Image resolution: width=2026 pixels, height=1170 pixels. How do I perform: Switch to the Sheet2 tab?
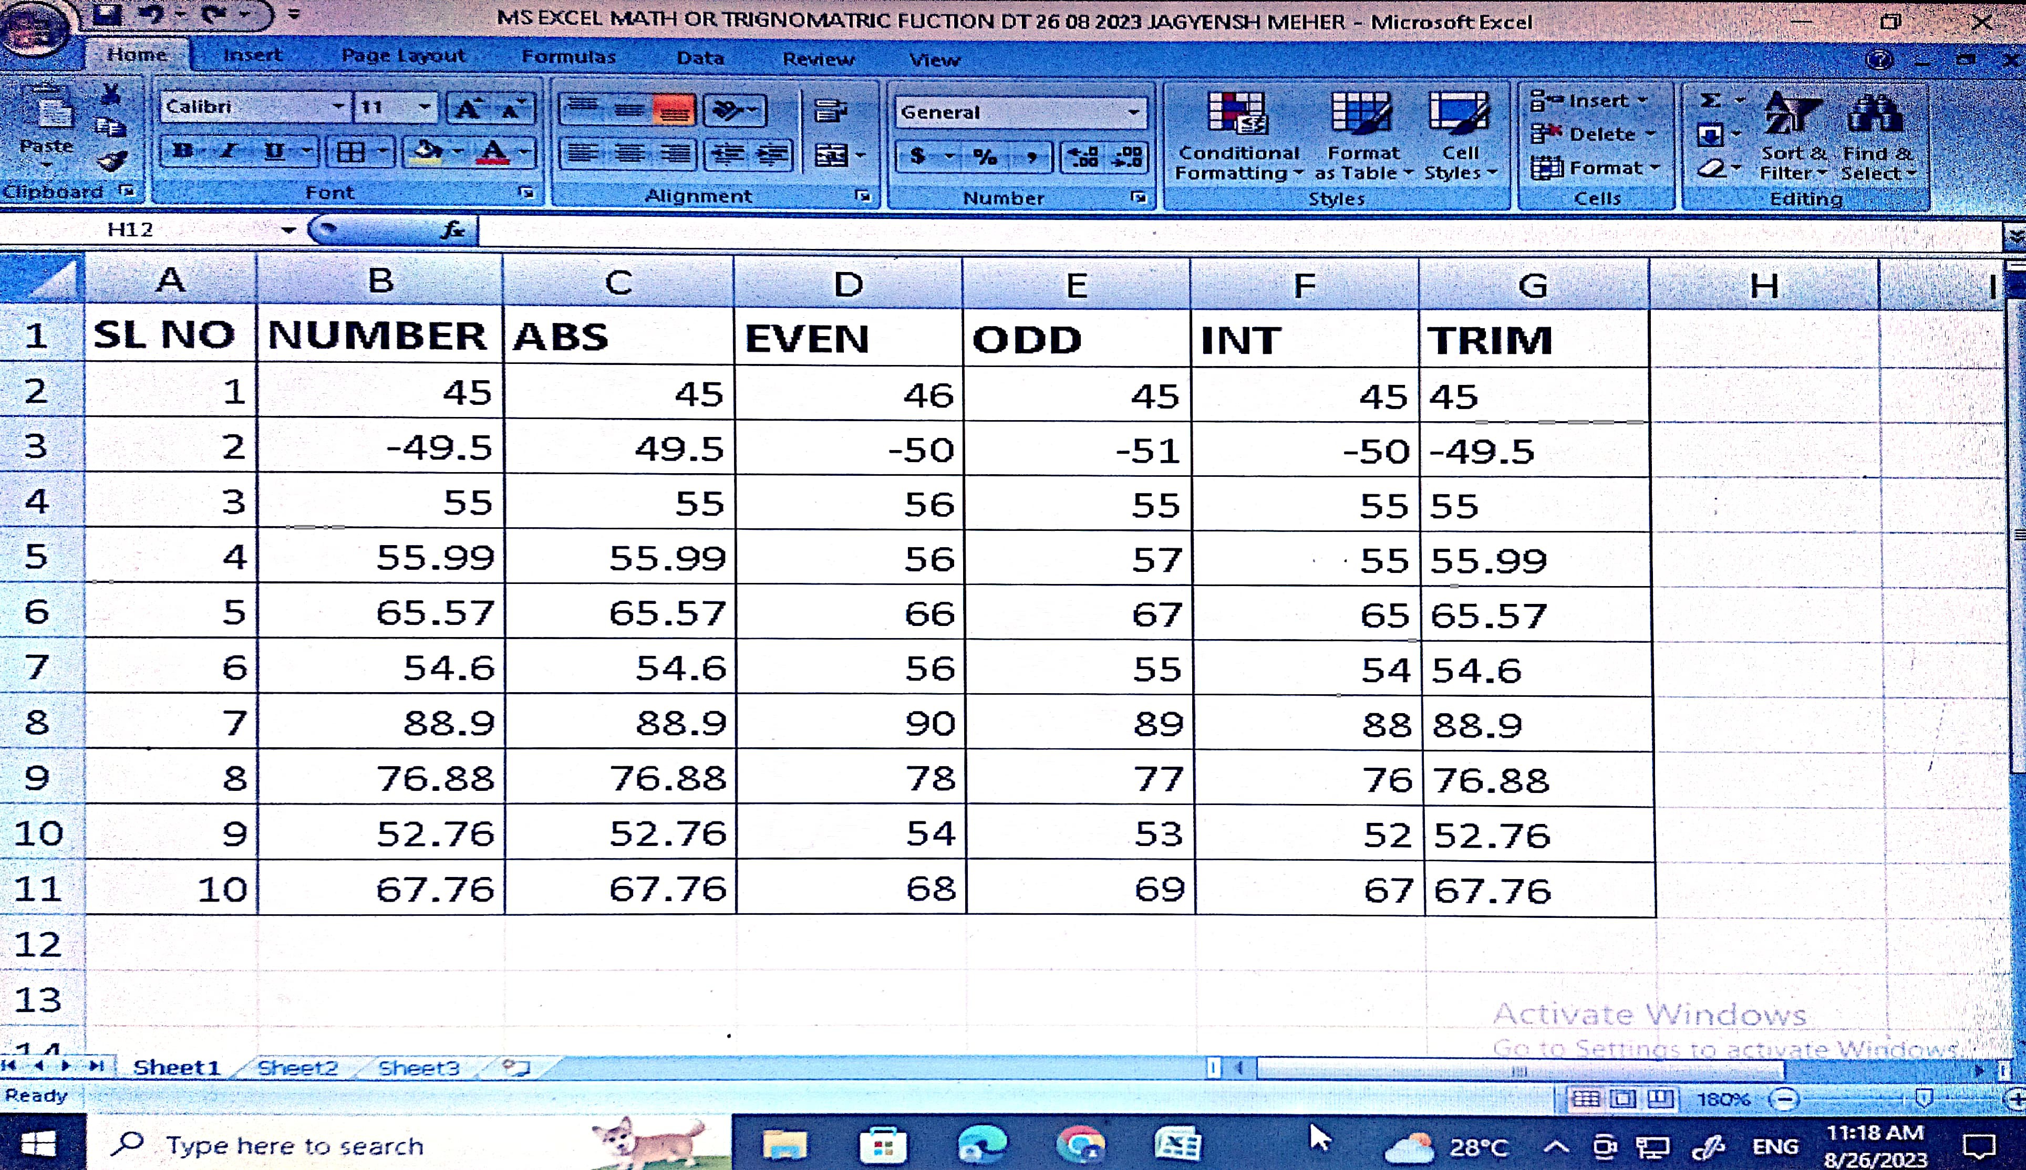(297, 1067)
